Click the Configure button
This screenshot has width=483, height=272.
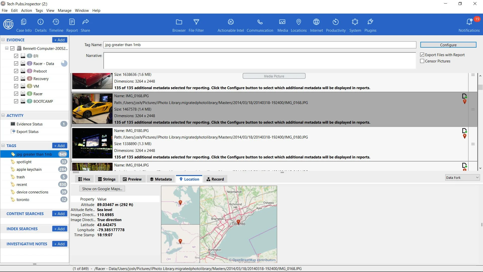tap(448, 45)
